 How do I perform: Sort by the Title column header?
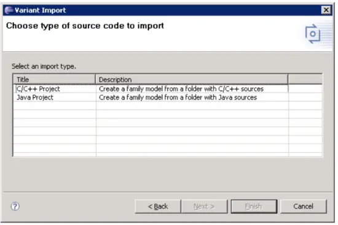pyautogui.click(x=54, y=80)
